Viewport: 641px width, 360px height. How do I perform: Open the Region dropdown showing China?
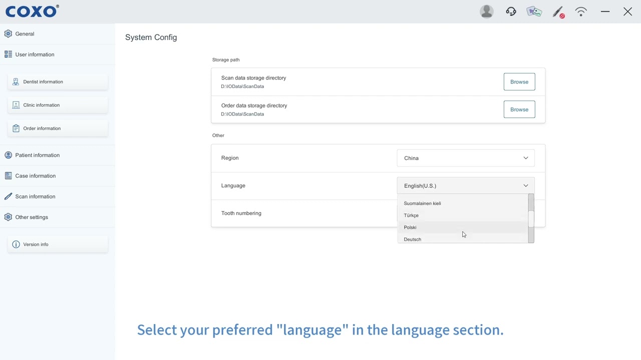(x=466, y=158)
